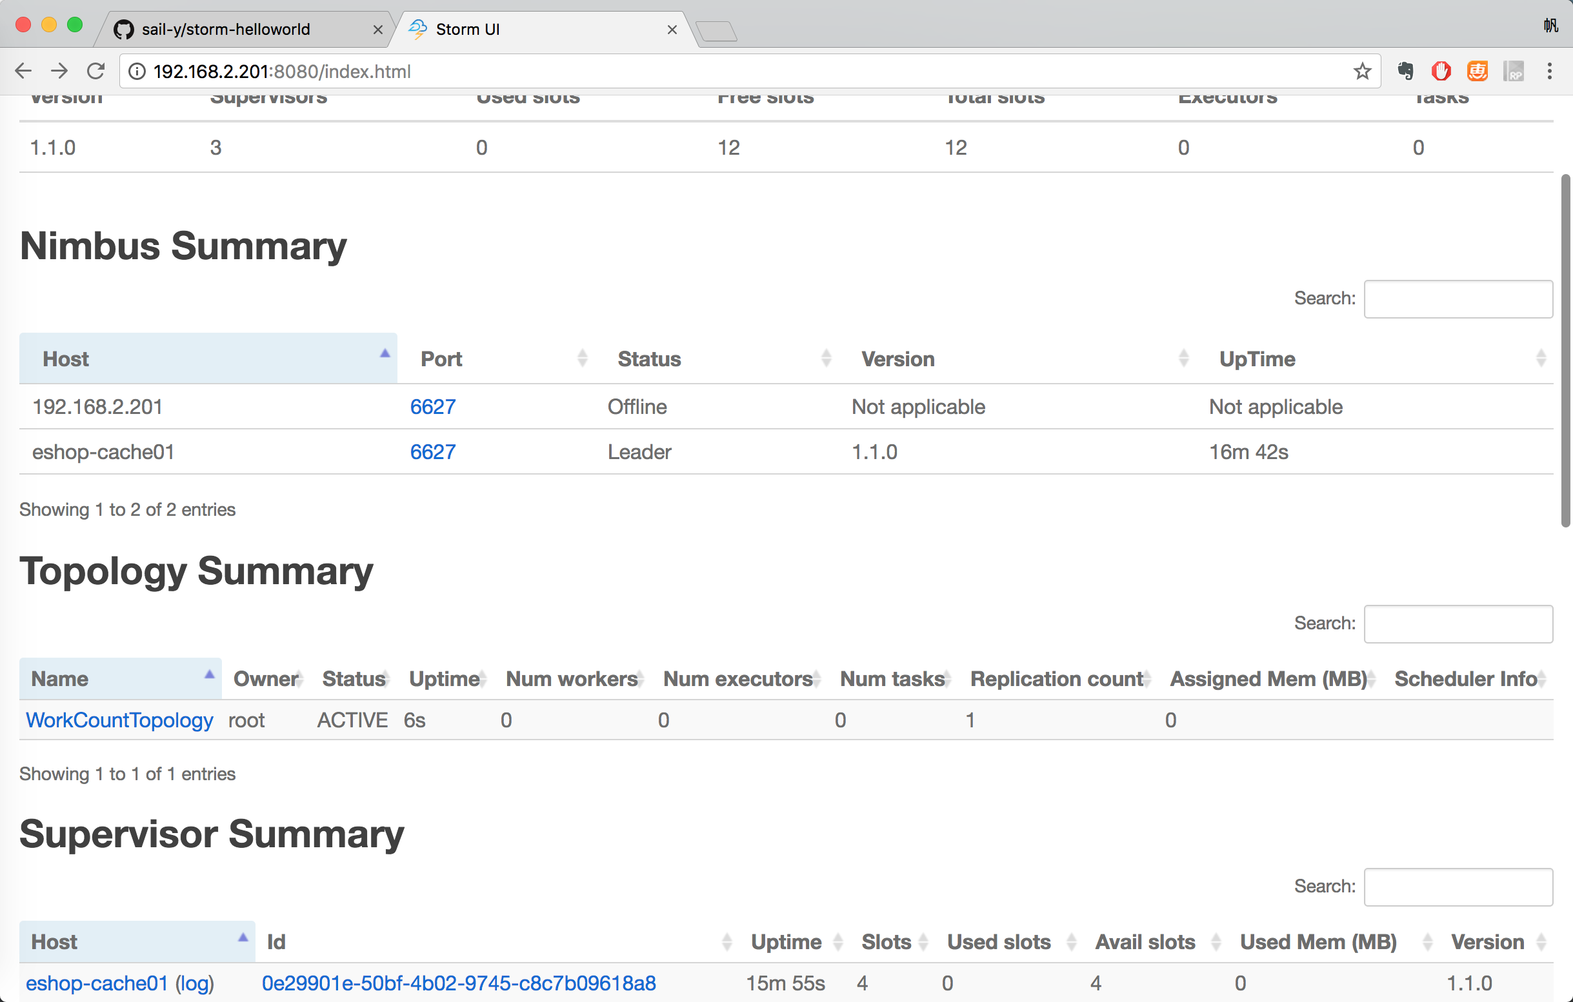Viewport: 1573px width, 1002px height.
Task: Open supervisor id 0e29901e-50bf link
Action: pyautogui.click(x=459, y=983)
